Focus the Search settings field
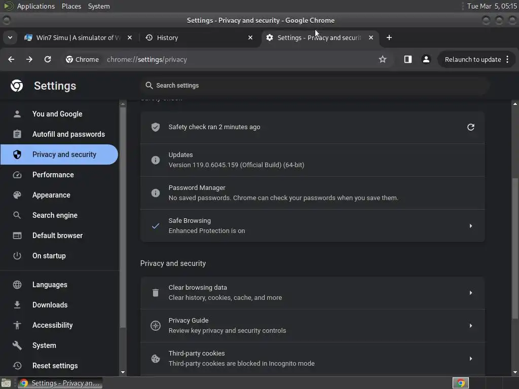The height and width of the screenshot is (389, 519). pyautogui.click(x=314, y=85)
